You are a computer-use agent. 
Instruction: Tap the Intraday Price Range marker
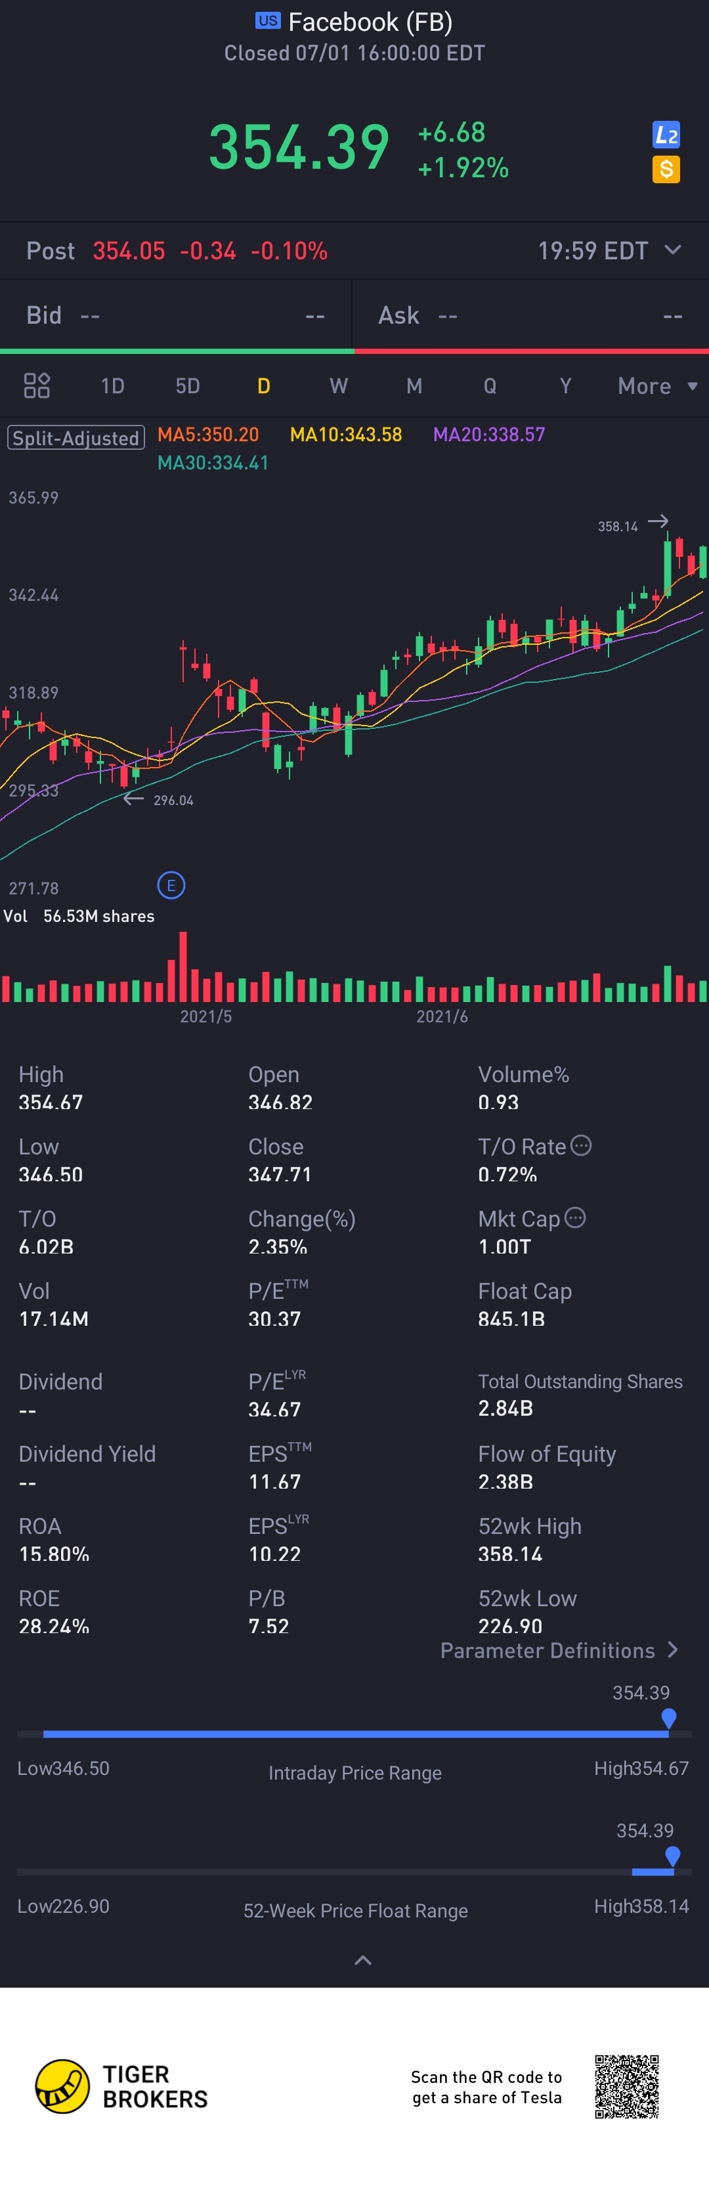coord(668,1718)
